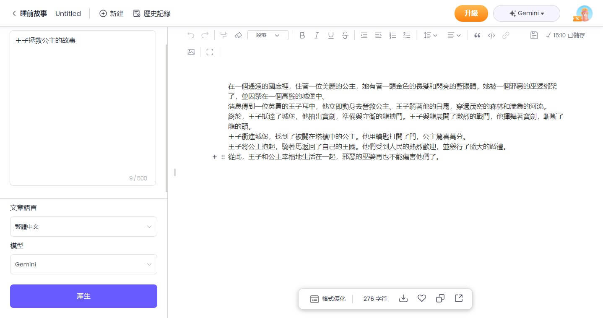Go back from 睡前故事 page
The height and width of the screenshot is (318, 603).
click(x=14, y=13)
